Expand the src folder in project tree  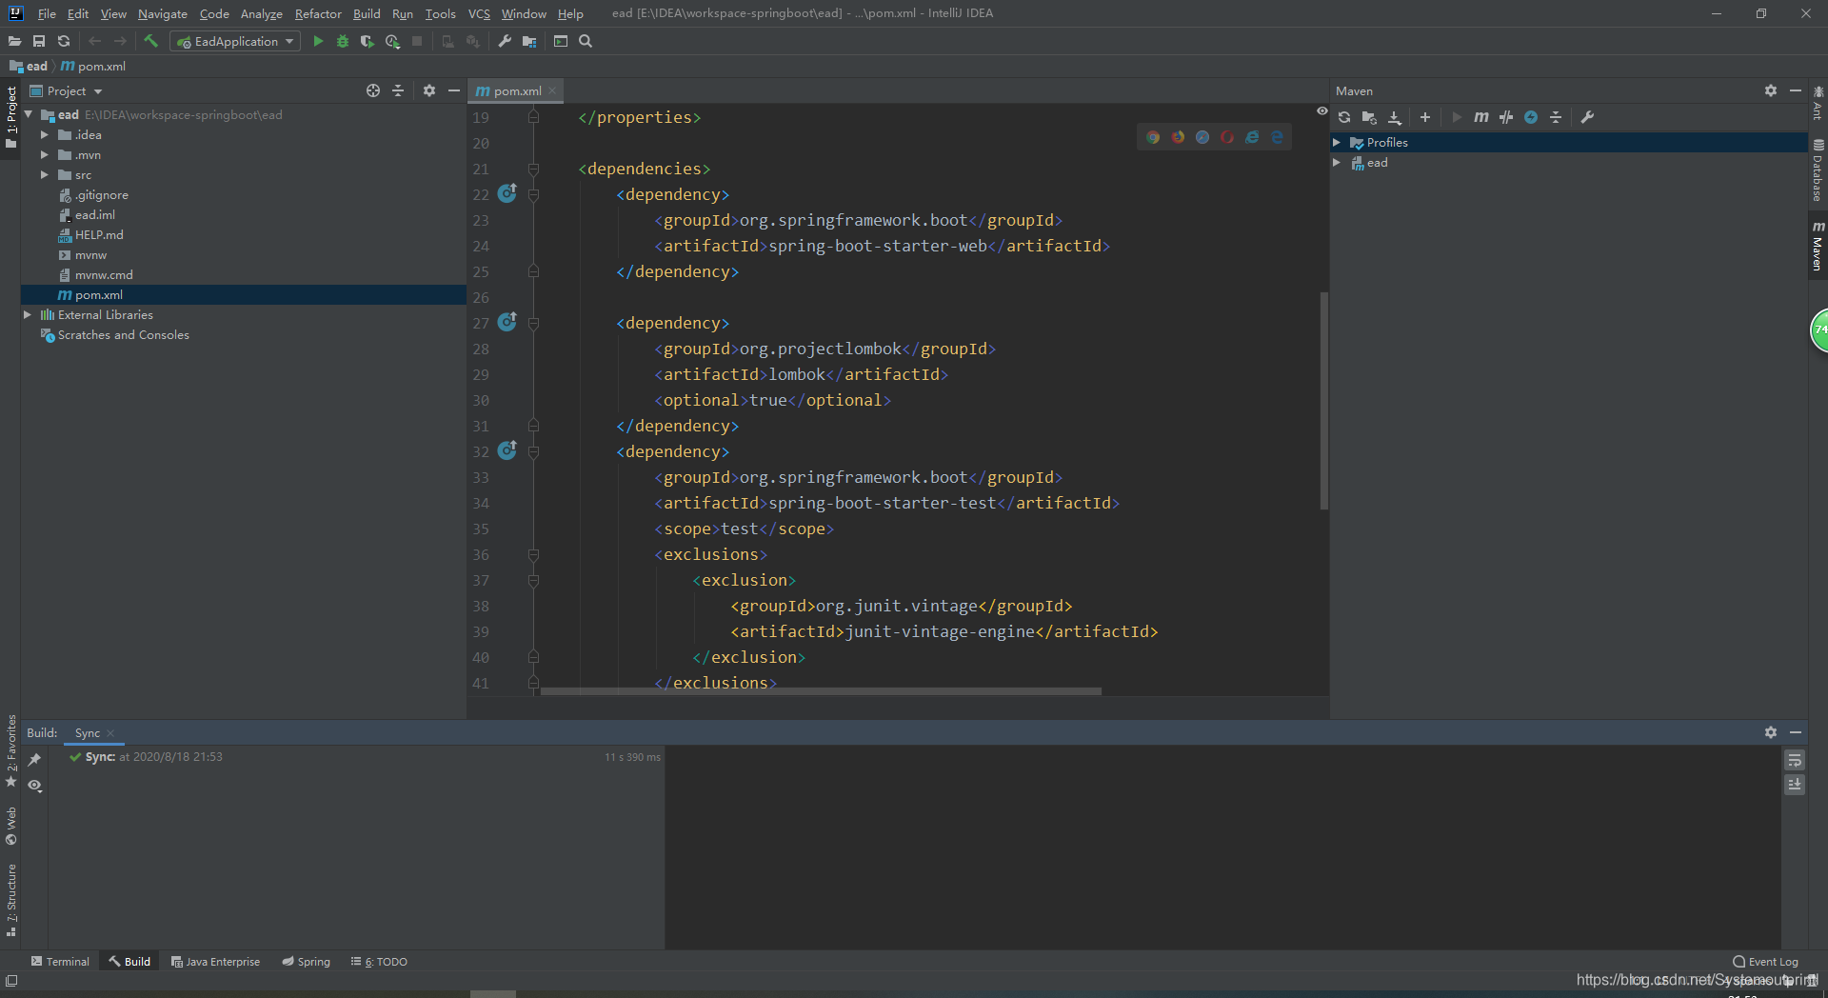point(44,175)
